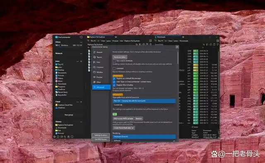
Task: Click New group in the sidebar
Action: [x=69, y=115]
